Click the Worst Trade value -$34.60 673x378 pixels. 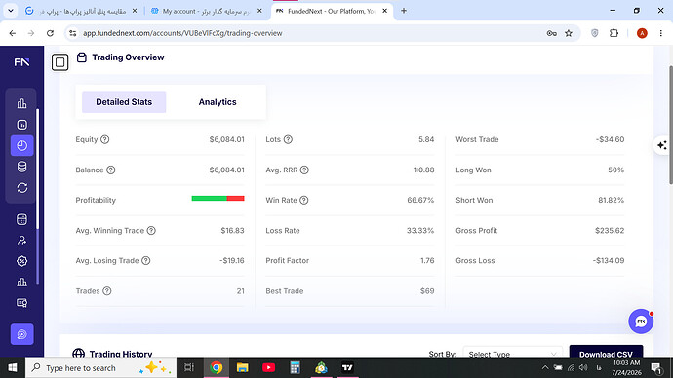pos(610,139)
